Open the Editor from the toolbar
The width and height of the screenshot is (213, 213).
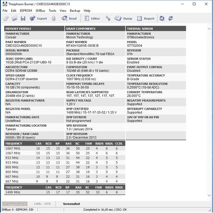(x=92, y=18)
